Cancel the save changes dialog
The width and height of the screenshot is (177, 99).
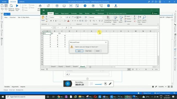point(98,51)
